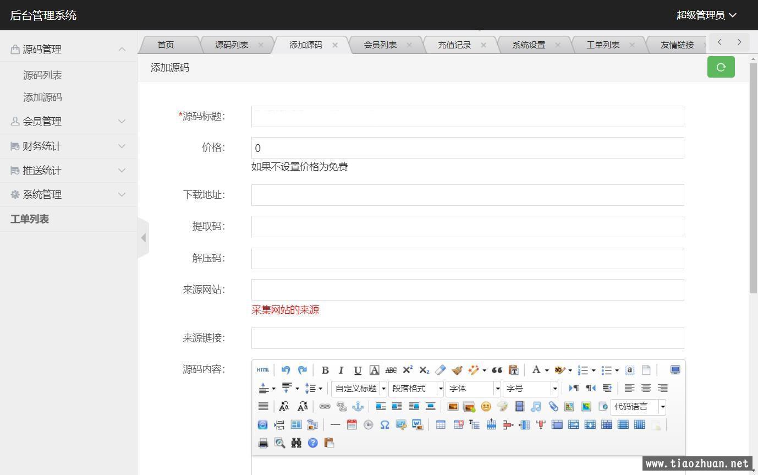The width and height of the screenshot is (758, 475).
Task: Switch to the 系统设置 tab
Action: pos(528,45)
